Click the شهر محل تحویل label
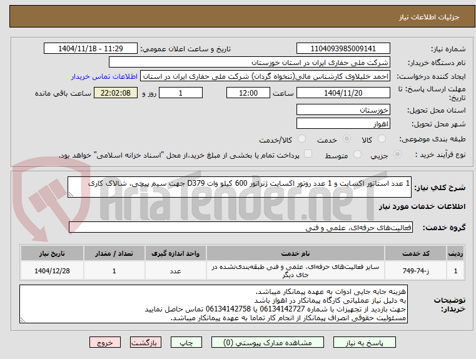This screenshot has height=359, width=476. point(438,124)
